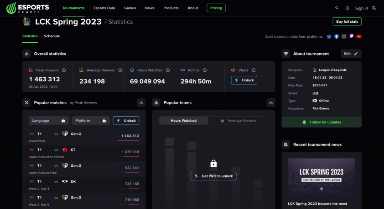Screen dimensions: 384x209
Task: Open the locked Platform filter dropdown
Action: click(x=91, y=121)
